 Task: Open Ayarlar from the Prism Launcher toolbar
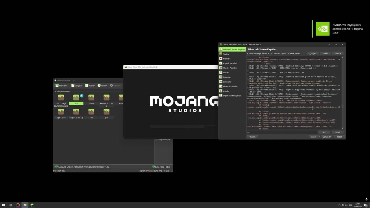(90, 86)
